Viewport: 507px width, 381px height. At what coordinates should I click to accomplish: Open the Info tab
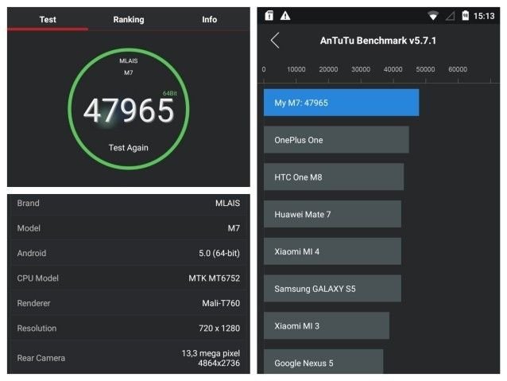(x=209, y=19)
